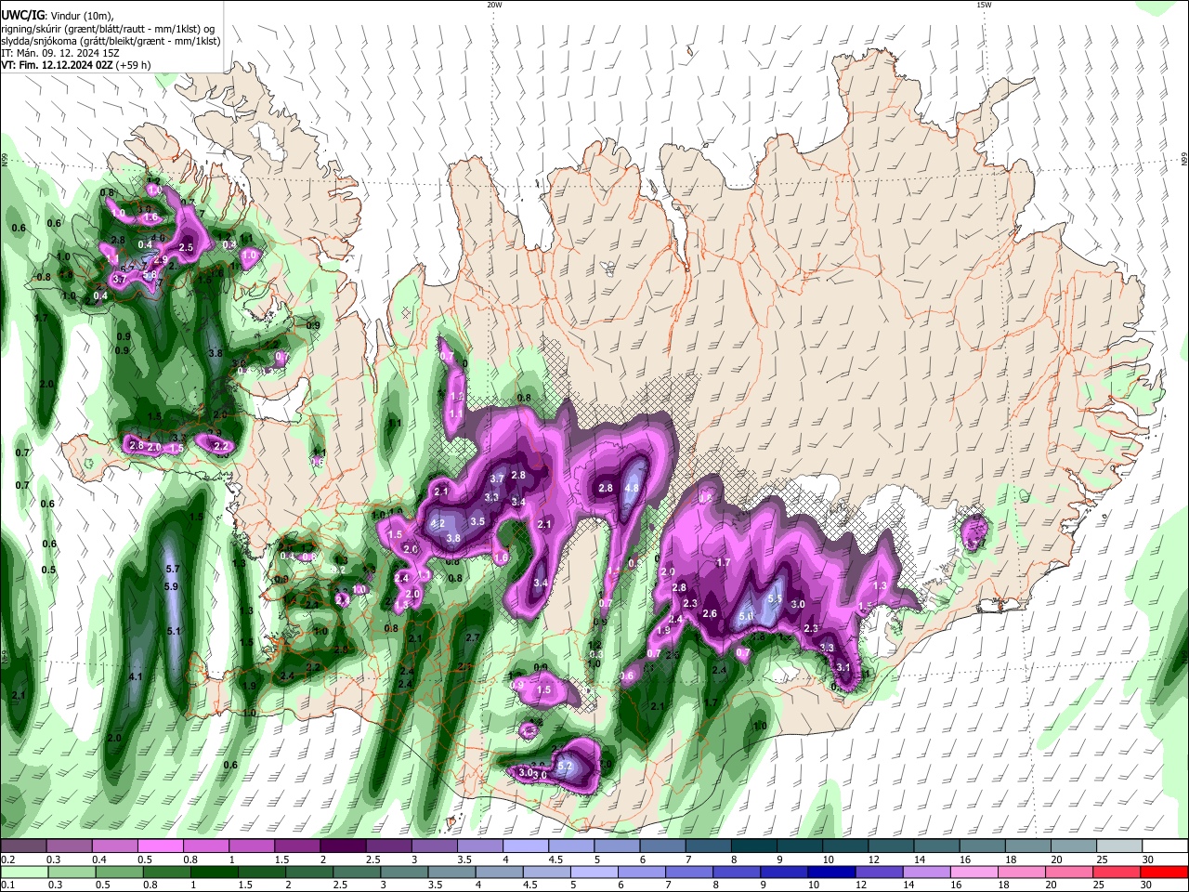Click the 20W longitude label at the top edge
The height and width of the screenshot is (892, 1189).
[x=494, y=5]
